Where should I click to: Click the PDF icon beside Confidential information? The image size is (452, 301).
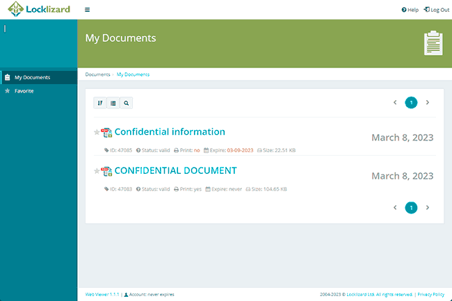click(106, 133)
